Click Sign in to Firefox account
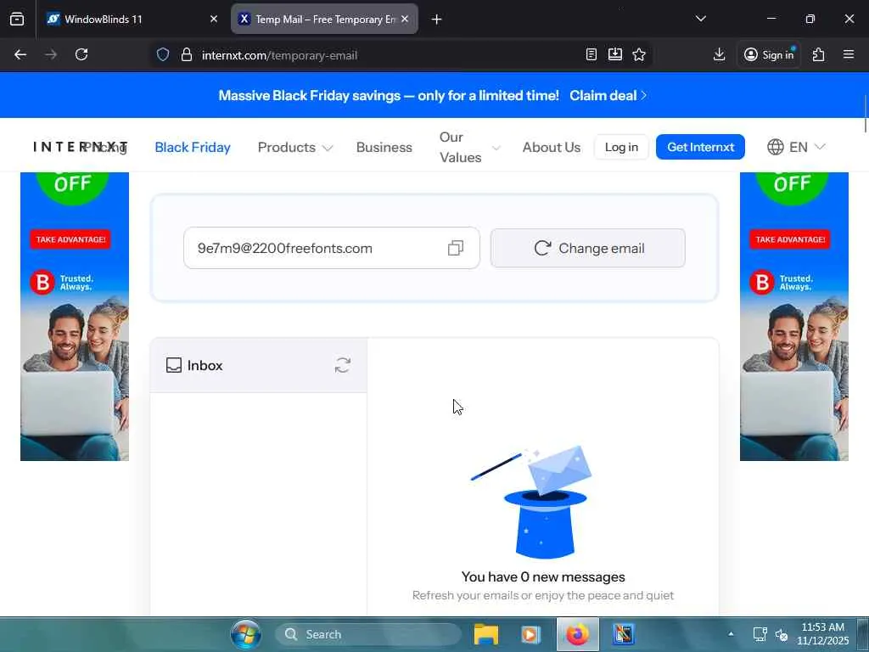 coord(768,54)
